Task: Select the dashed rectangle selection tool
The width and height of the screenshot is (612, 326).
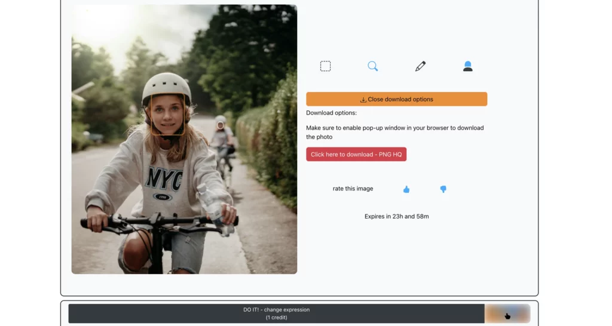Action: [325, 66]
